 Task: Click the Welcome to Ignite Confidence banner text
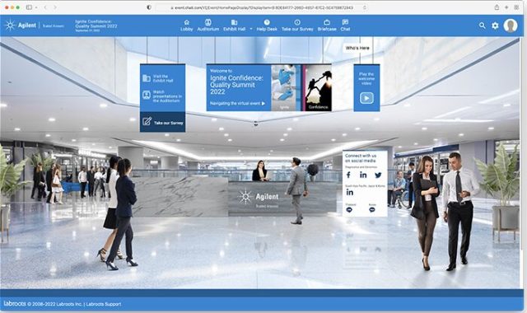(236, 82)
